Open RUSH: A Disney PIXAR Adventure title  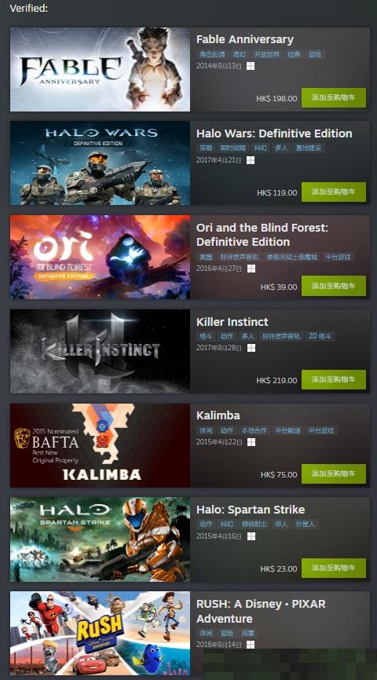[x=261, y=611]
